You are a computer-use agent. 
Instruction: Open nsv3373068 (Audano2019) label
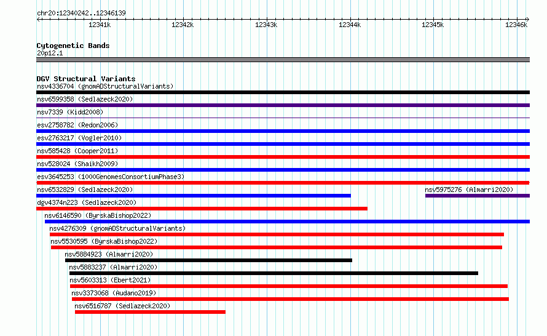pyautogui.click(x=114, y=293)
